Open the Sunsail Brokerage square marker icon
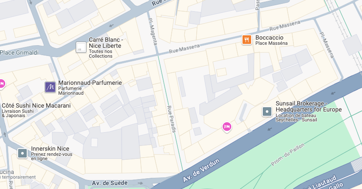362x189 pixels. pyautogui.click(x=267, y=112)
